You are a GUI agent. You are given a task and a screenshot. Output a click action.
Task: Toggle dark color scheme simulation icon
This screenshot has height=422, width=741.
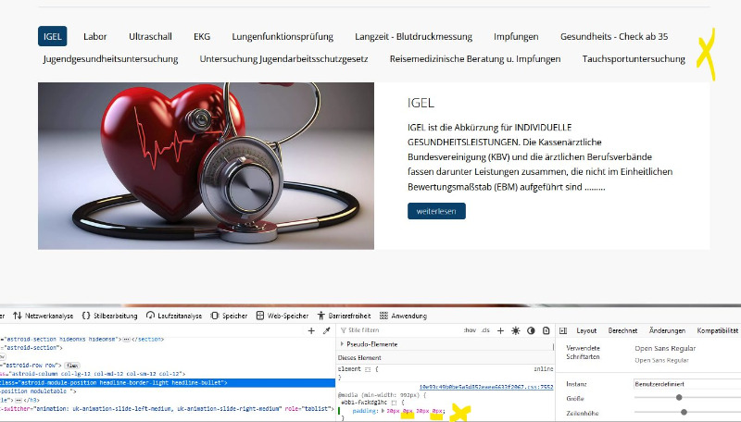(531, 330)
